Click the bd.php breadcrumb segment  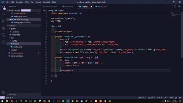[59, 11]
